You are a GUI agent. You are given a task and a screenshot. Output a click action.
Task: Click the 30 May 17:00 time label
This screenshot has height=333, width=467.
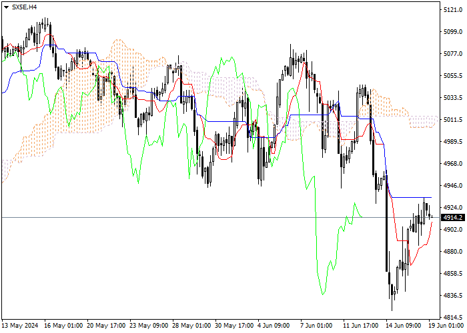(235, 326)
